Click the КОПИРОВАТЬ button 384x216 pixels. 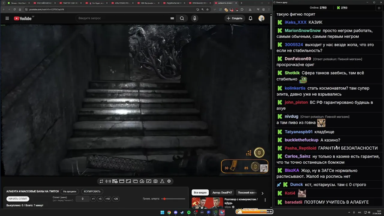click(x=92, y=191)
